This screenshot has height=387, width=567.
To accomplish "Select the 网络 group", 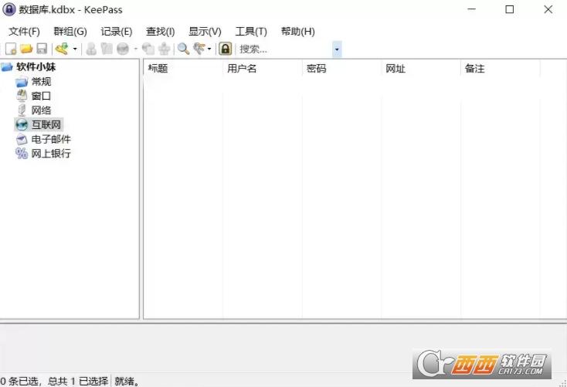I will pos(41,110).
